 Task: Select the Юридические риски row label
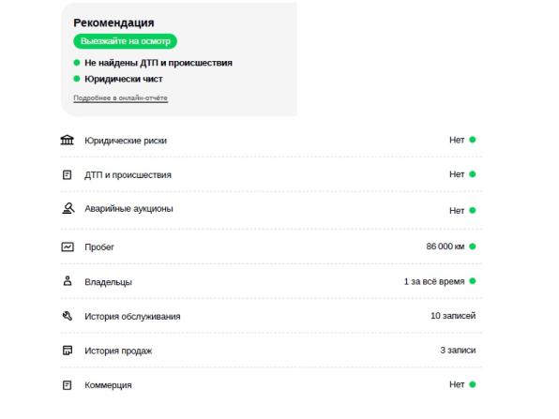pos(126,141)
